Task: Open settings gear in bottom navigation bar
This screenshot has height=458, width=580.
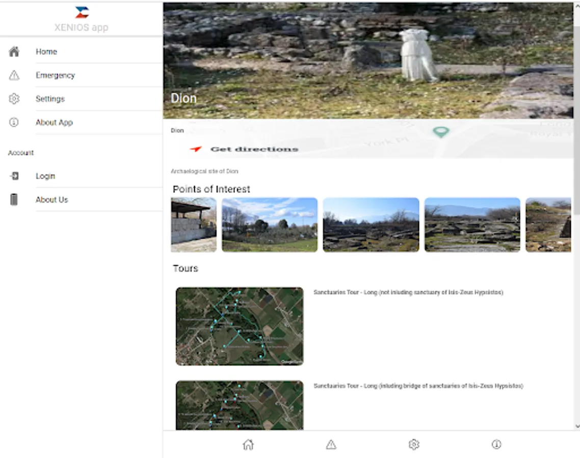Action: (414, 444)
